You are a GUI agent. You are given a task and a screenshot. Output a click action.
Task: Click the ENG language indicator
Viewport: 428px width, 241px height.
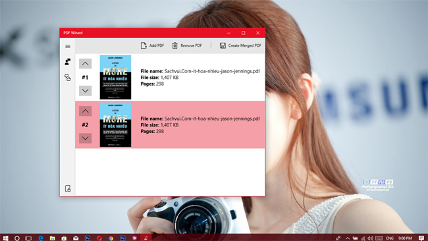(390, 238)
